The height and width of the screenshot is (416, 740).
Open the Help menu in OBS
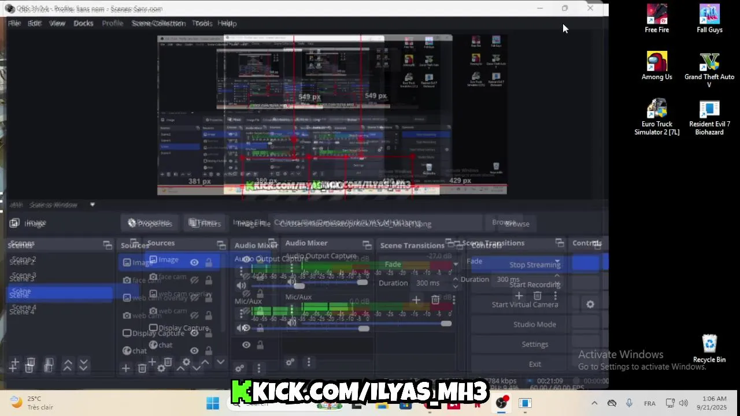pos(227,23)
